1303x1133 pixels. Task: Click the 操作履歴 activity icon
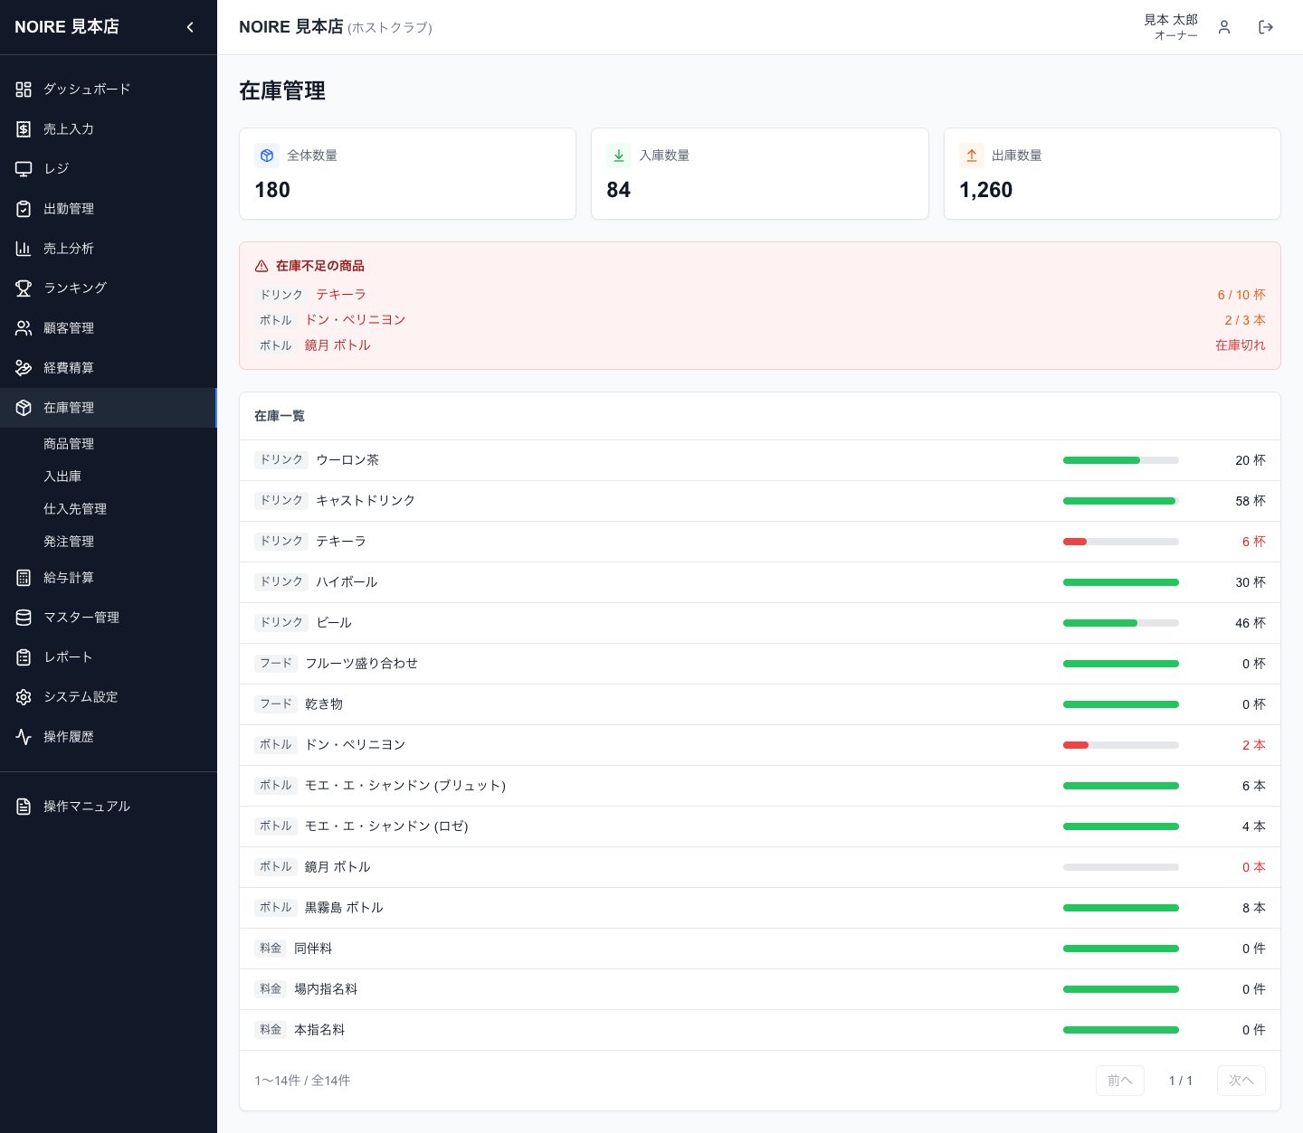point(24,737)
